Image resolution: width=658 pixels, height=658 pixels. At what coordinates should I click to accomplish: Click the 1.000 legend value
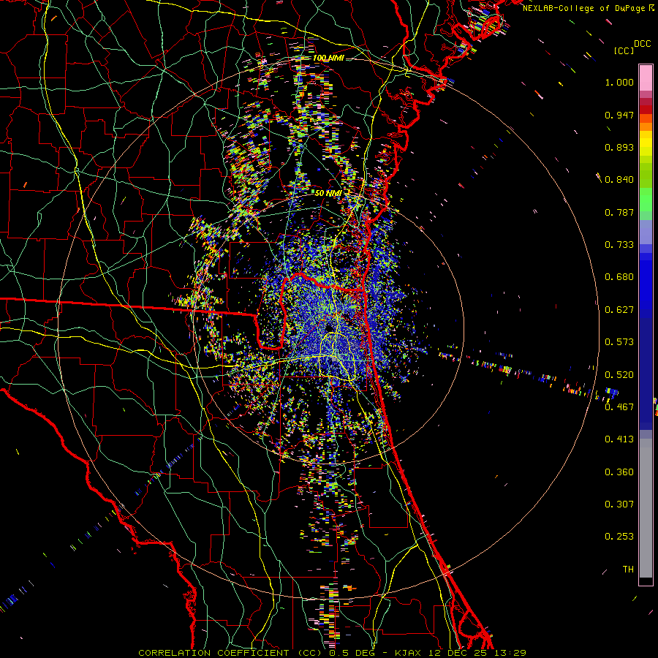click(x=619, y=82)
